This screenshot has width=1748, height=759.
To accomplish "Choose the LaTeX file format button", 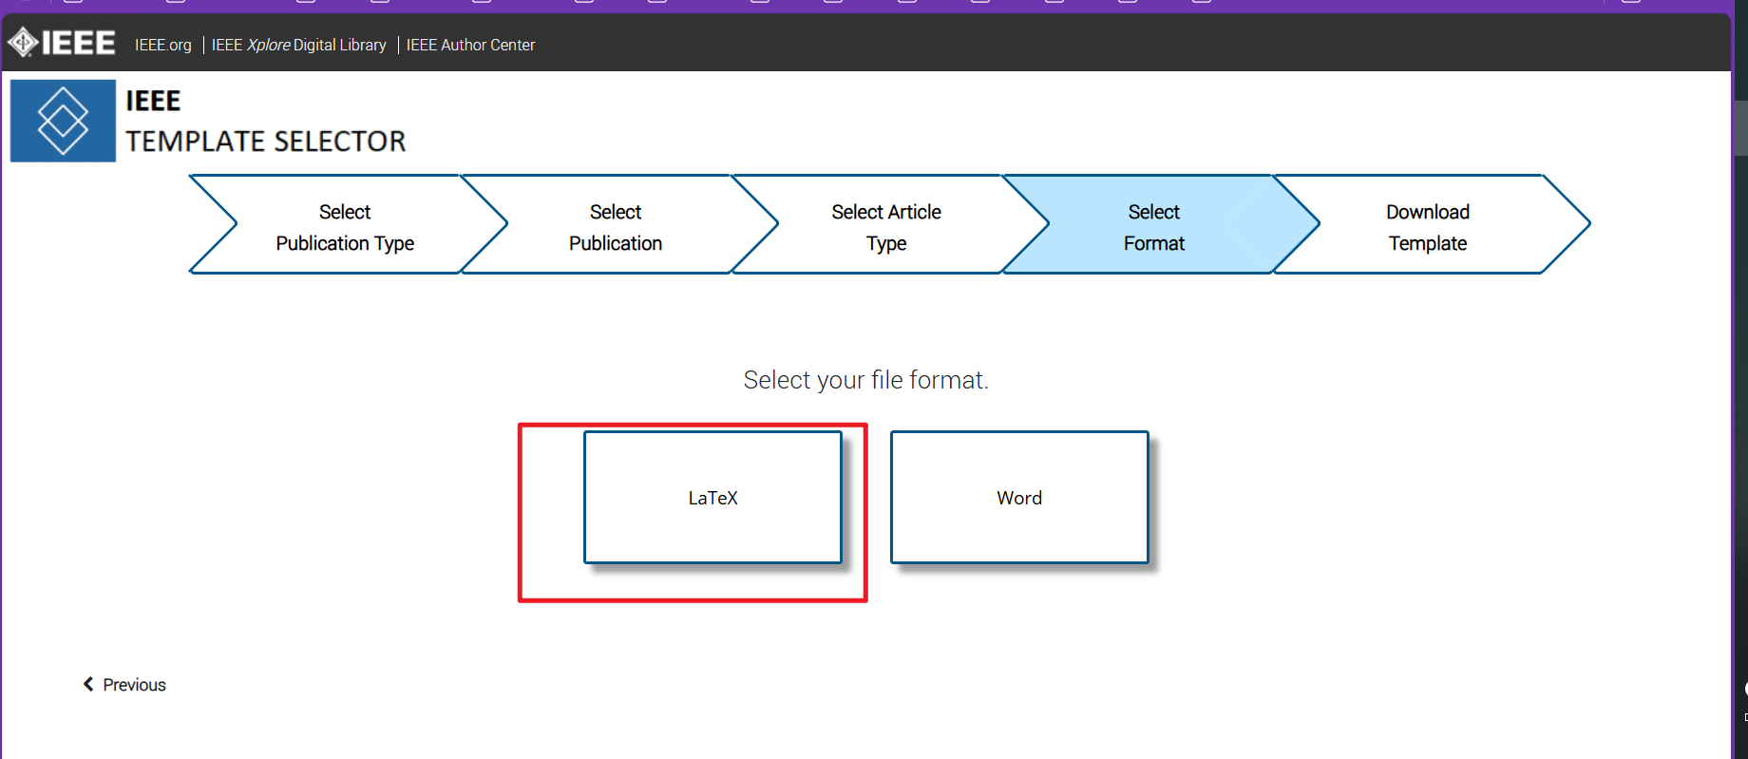I will 712,498.
